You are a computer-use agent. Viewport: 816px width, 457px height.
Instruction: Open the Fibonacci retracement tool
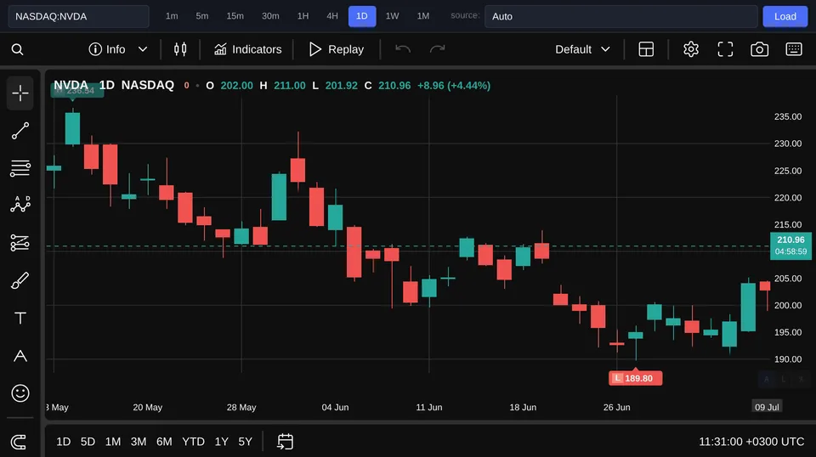coord(20,168)
